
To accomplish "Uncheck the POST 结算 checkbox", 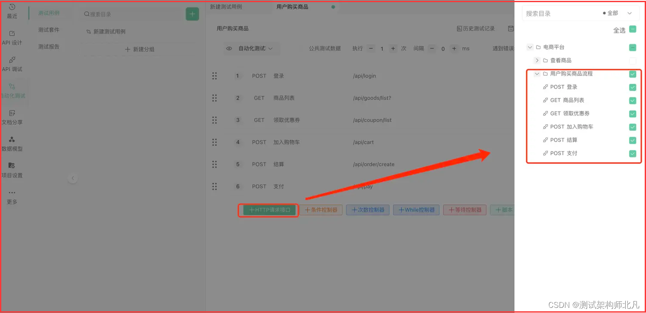I will pos(633,140).
